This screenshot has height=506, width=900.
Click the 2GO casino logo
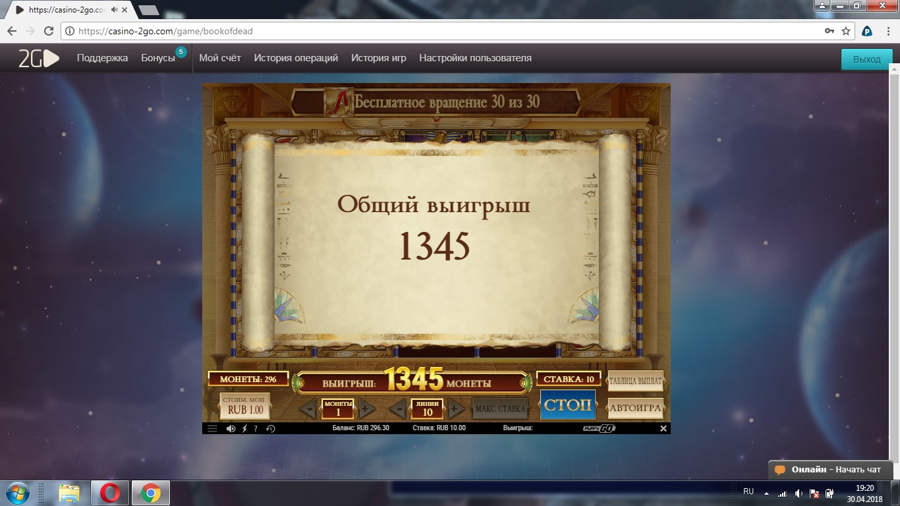(38, 59)
